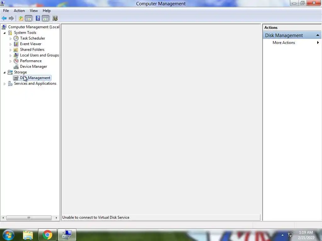Click the Task Scheduler clock icon
The image size is (322, 241).
[x=16, y=38]
